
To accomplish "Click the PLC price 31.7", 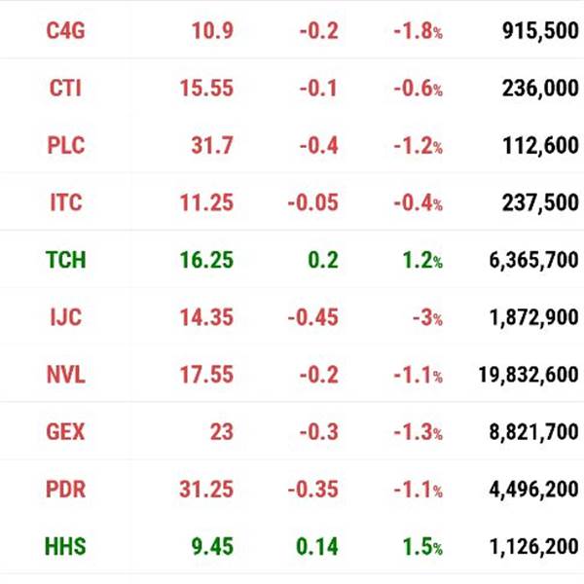I will (212, 145).
